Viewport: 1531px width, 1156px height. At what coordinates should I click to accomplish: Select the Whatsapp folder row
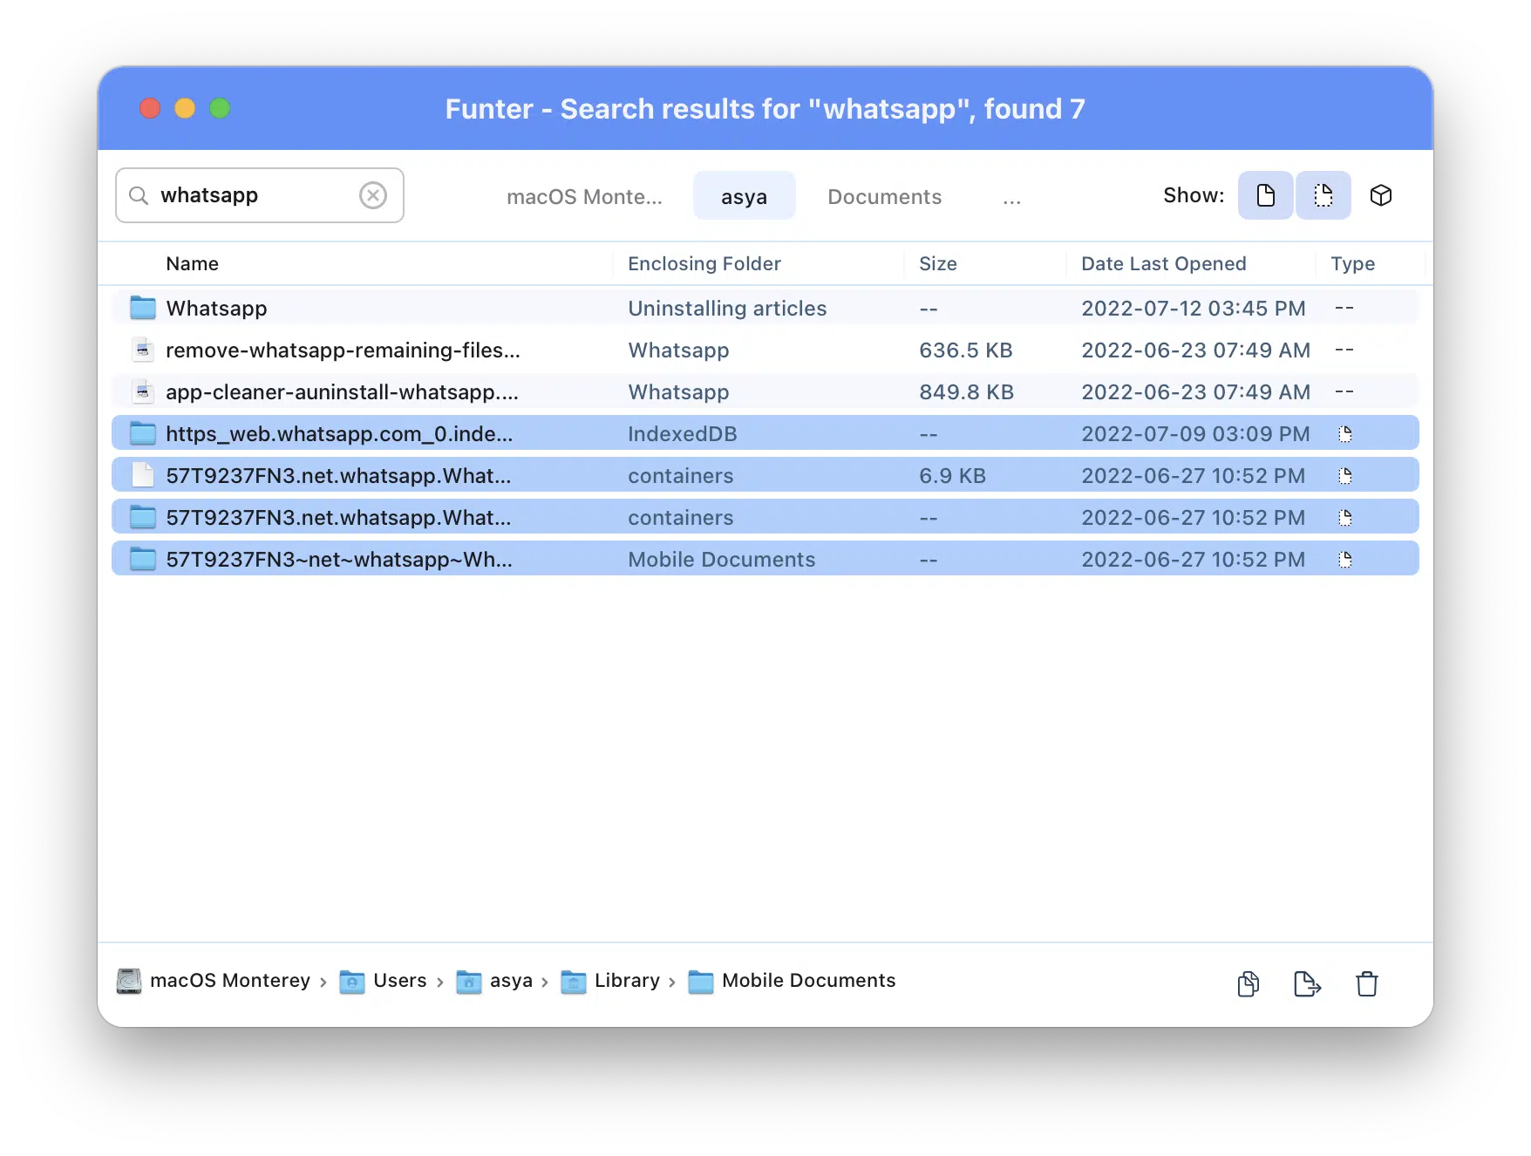tap(765, 308)
